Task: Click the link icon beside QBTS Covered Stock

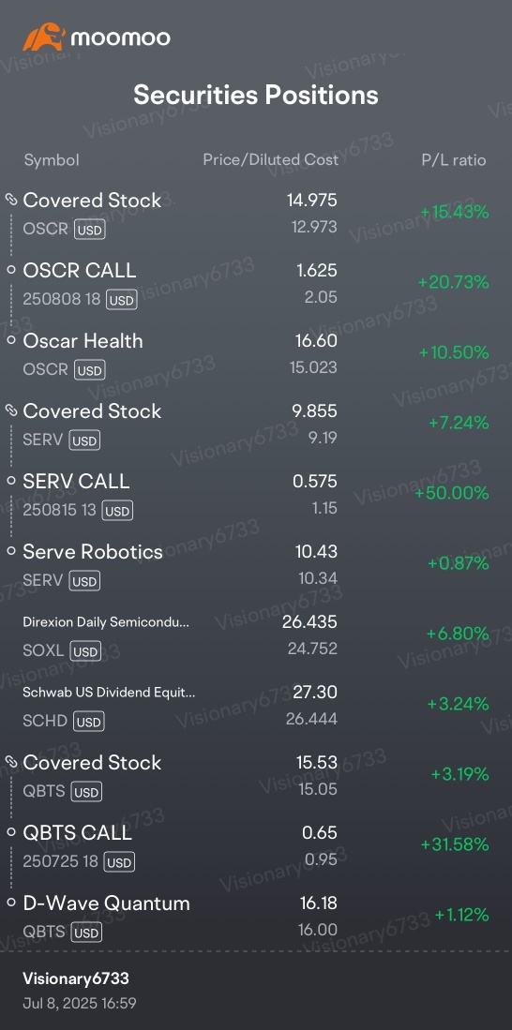Action: [x=10, y=762]
